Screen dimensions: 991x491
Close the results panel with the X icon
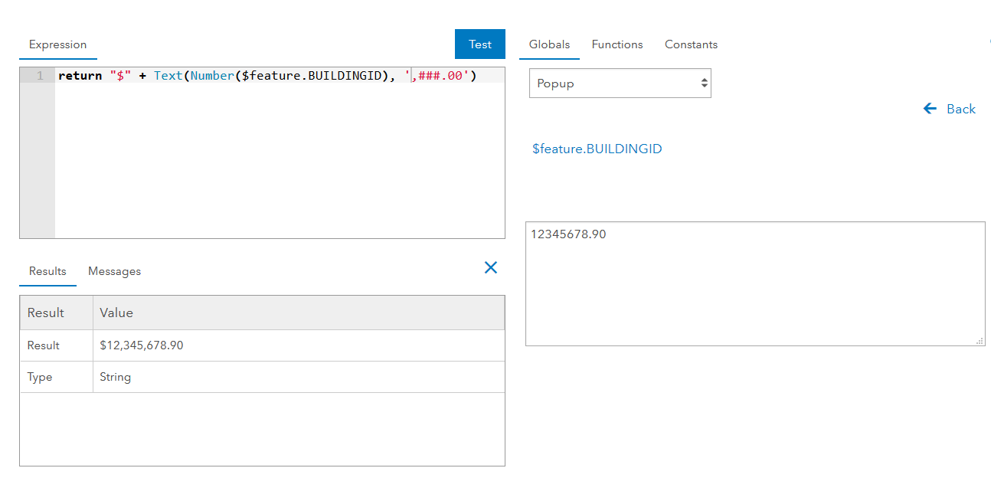coord(491,267)
